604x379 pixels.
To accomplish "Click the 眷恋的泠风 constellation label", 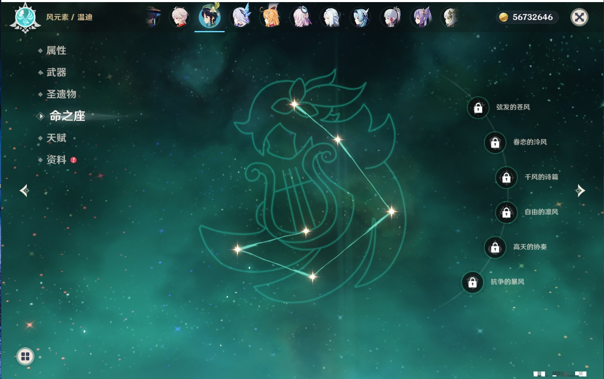I will (x=530, y=142).
